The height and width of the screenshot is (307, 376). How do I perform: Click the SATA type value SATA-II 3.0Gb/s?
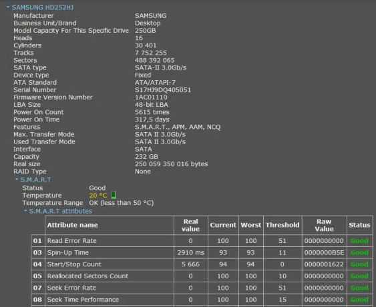(161, 68)
